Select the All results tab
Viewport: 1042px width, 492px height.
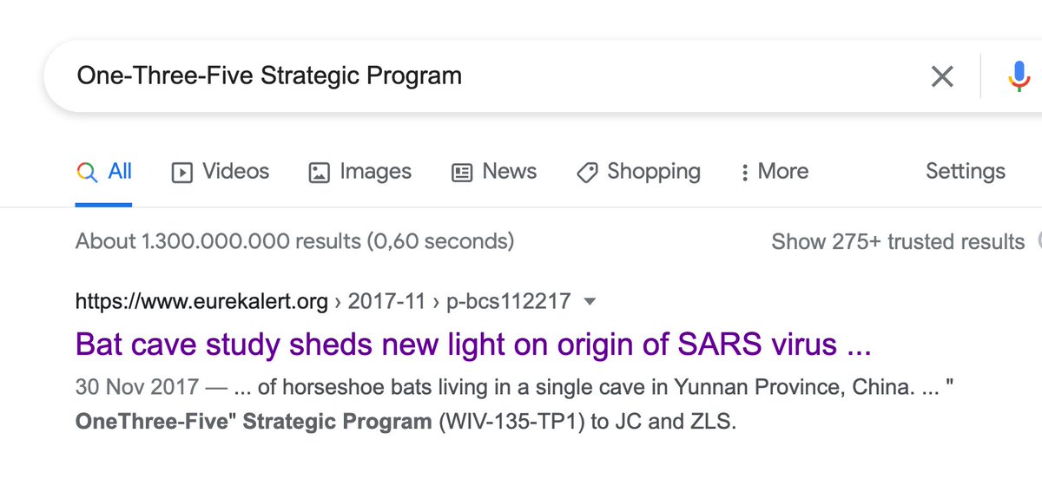click(120, 172)
